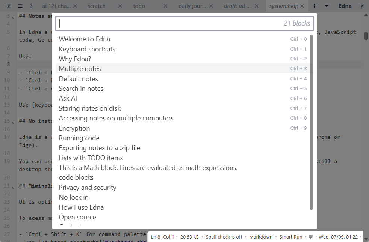Click the 'Smart Run' status button
369x242 pixels.
click(290, 237)
